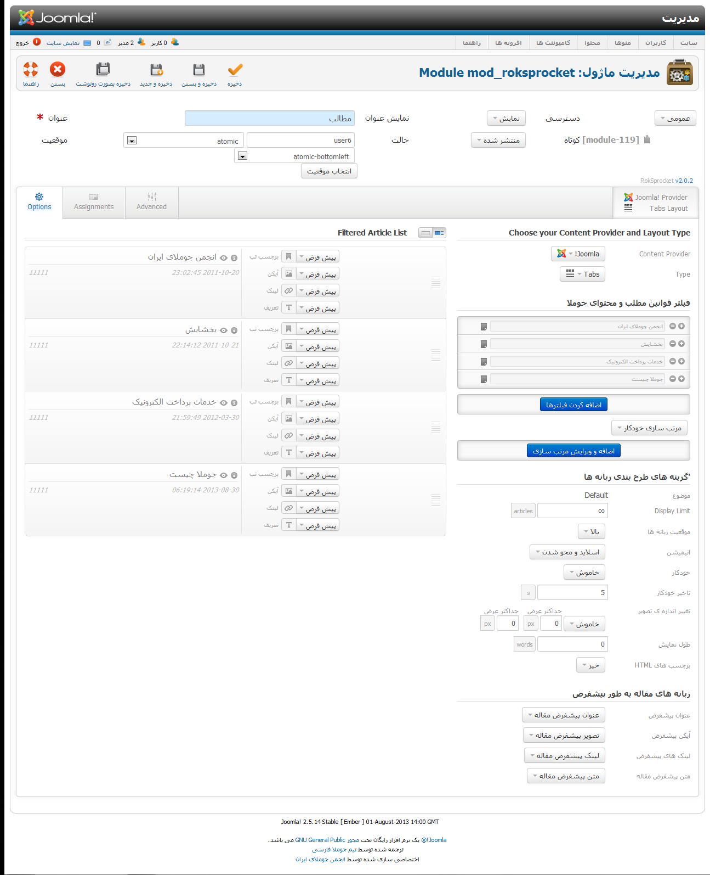710x875 pixels.
Task: Click the blue Add Filters button (اضافه کردن فیلترها)
Action: tap(573, 405)
